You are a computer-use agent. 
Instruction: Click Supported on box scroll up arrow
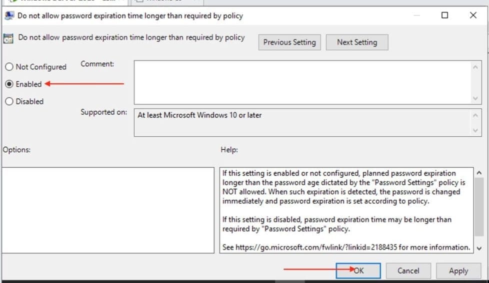475,115
